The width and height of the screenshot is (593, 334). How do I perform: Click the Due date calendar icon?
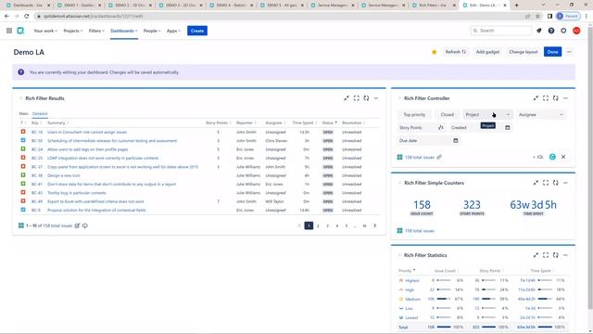pyautogui.click(x=456, y=140)
